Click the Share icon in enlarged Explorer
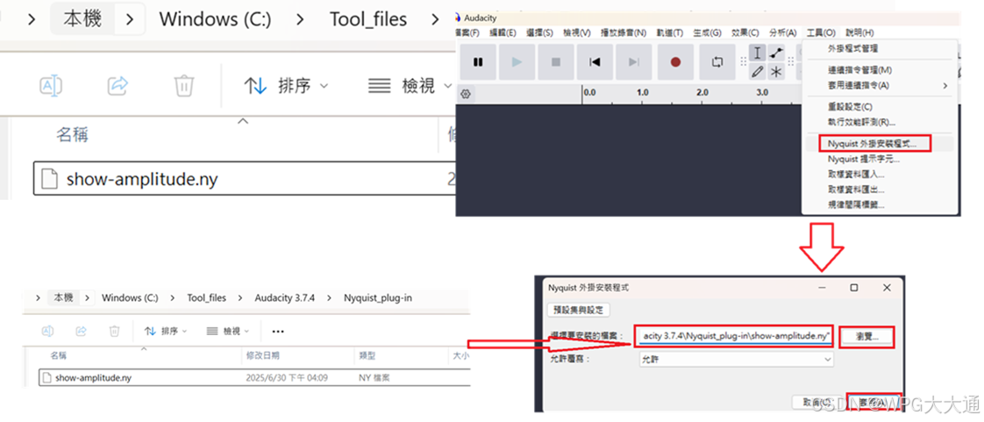Image resolution: width=984 pixels, height=422 pixels. tap(118, 85)
